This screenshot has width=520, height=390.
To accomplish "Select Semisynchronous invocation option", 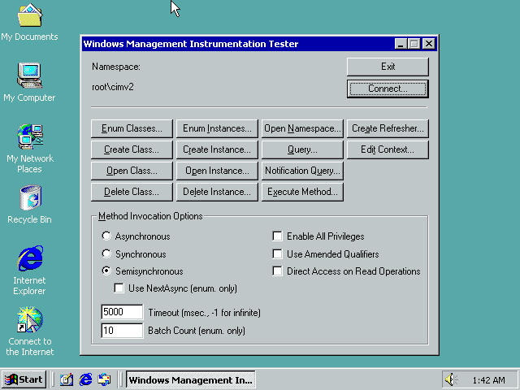I will pos(106,271).
